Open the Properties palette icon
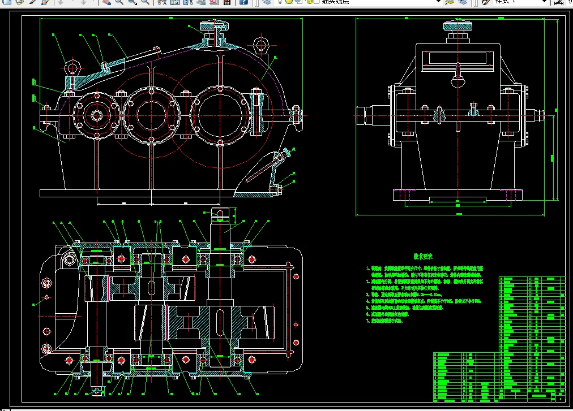The width and height of the screenshot is (573, 411). pyautogui.click(x=163, y=2)
